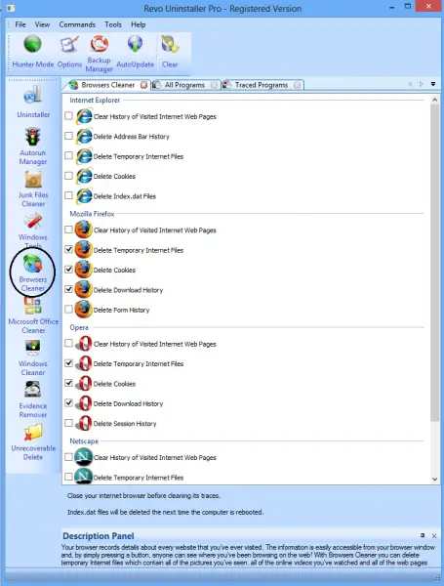Open Microsoft Office Cleaner in sidebar
The image size is (444, 586).
(x=33, y=315)
